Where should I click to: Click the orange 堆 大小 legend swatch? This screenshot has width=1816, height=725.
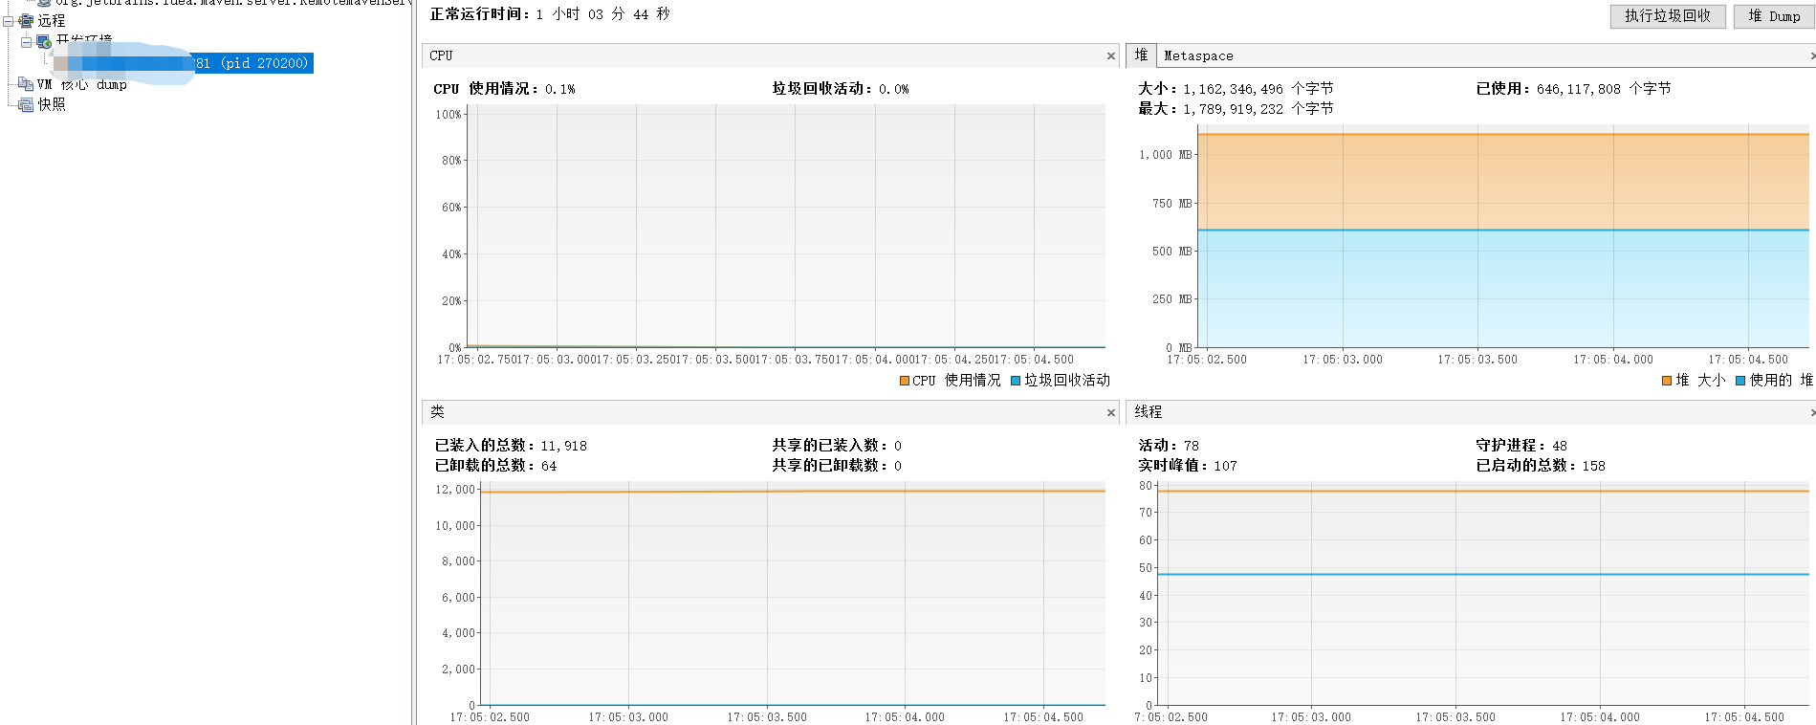point(1667,381)
